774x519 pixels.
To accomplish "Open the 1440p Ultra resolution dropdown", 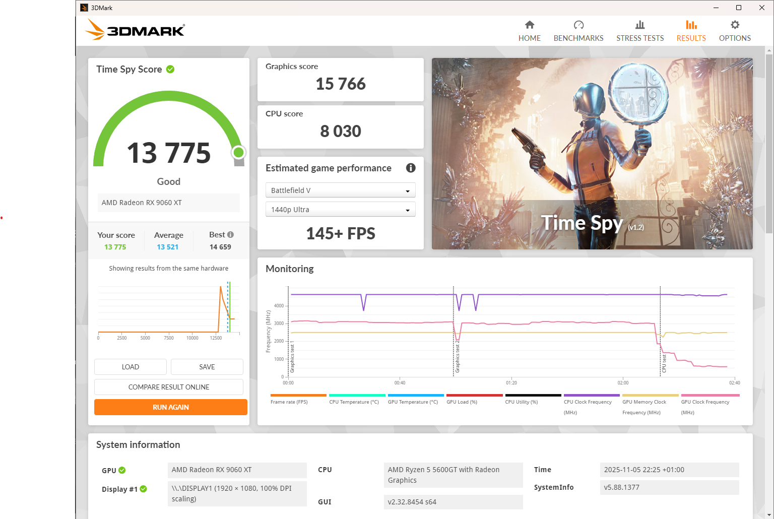I will 341,210.
